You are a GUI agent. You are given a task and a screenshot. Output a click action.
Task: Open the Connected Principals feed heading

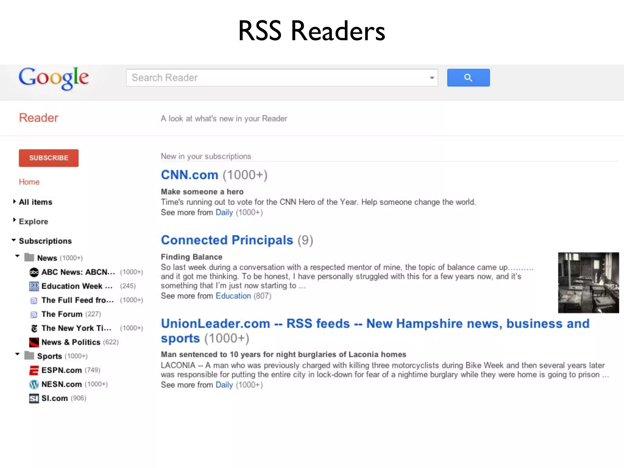coord(227,240)
